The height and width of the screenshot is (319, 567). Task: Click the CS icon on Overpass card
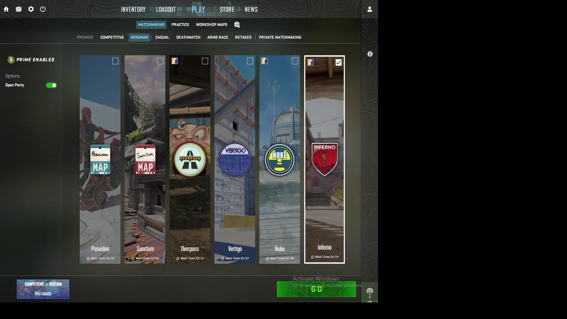point(175,61)
